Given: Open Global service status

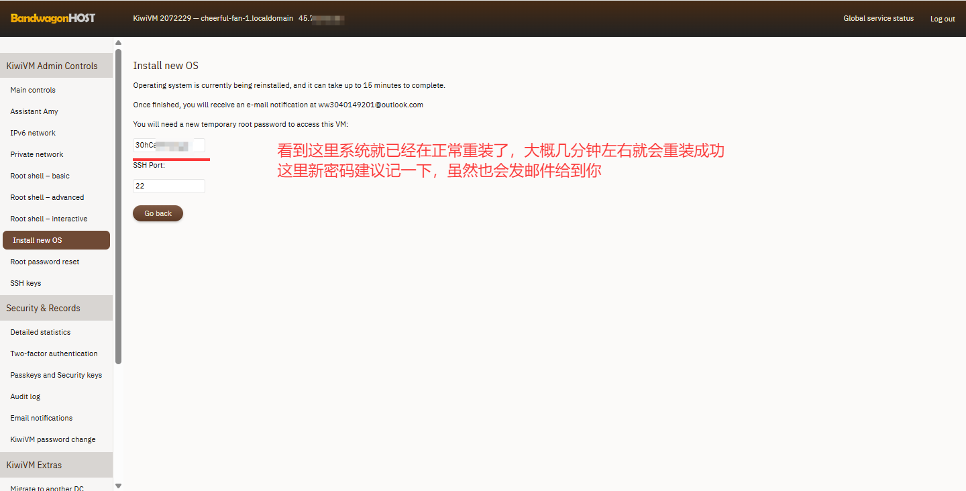Looking at the screenshot, I should (x=878, y=18).
